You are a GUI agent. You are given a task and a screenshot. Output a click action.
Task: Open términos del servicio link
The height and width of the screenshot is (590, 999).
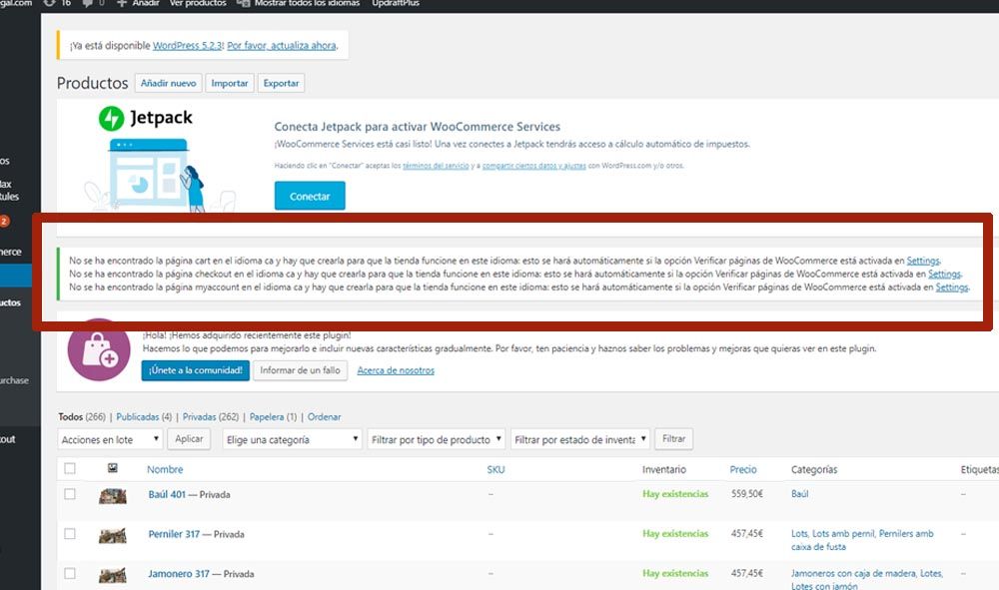[x=436, y=166]
